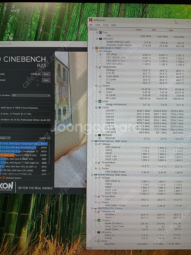Expand the Cores (Max) temperature entry
Screen dimensions: 191x255
100,76
